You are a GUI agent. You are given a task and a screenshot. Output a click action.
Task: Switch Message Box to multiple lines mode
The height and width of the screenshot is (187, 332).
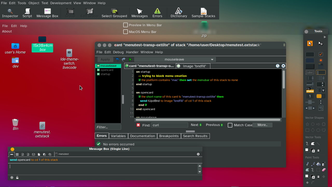(17, 154)
